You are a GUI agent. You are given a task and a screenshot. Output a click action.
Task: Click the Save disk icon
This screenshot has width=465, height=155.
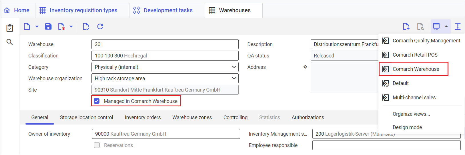click(x=48, y=26)
